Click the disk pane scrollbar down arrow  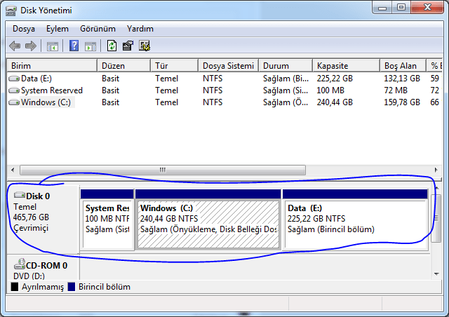pyautogui.click(x=436, y=274)
